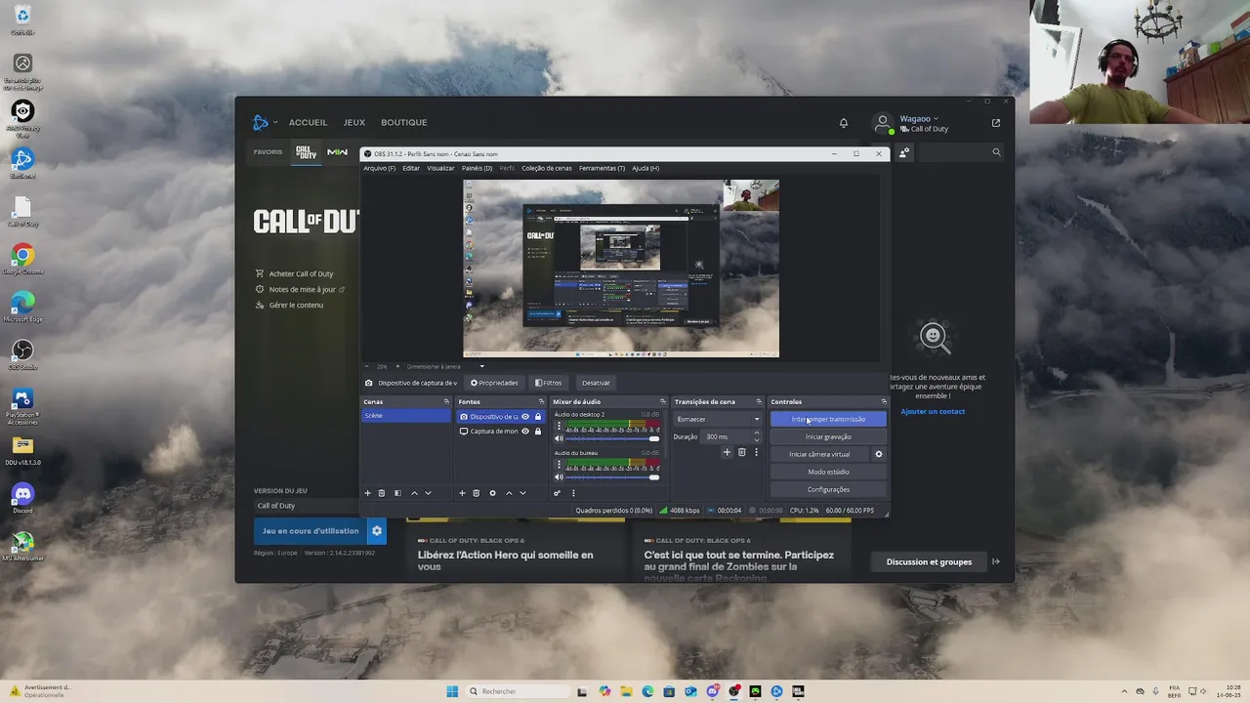The image size is (1250, 703).
Task: Move scene up using the Cenas up arrow
Action: pos(414,493)
